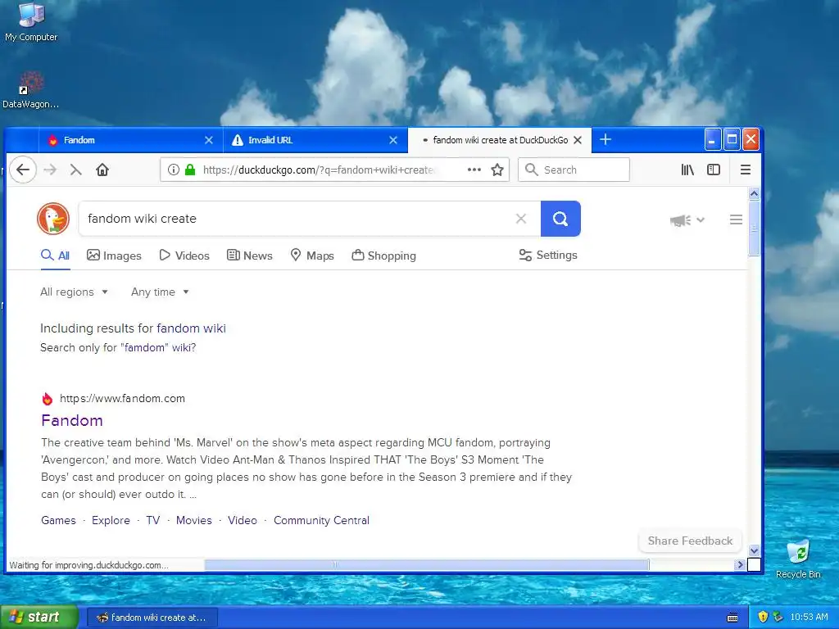Click the security shield tray icon
This screenshot has height=629, width=839.
(763, 617)
